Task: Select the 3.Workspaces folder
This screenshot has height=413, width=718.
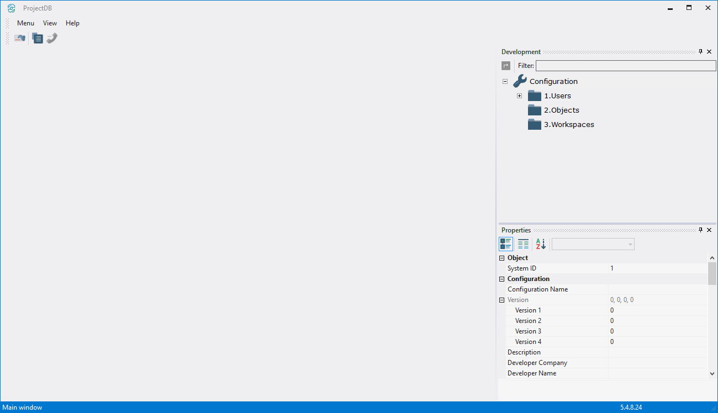Action: [568, 124]
